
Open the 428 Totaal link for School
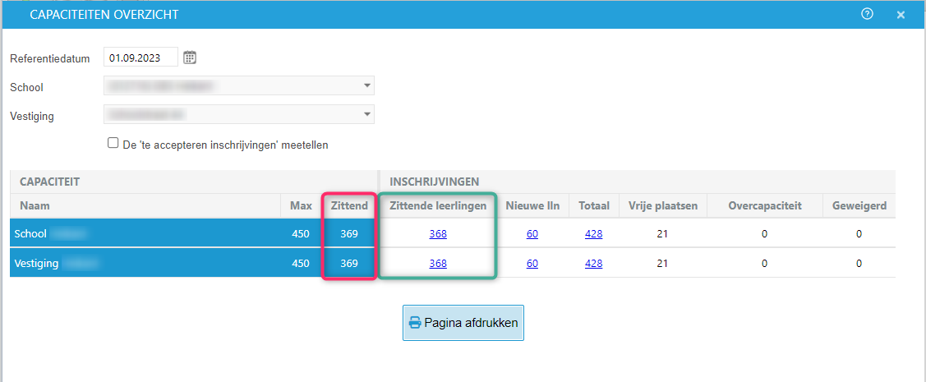tap(593, 234)
